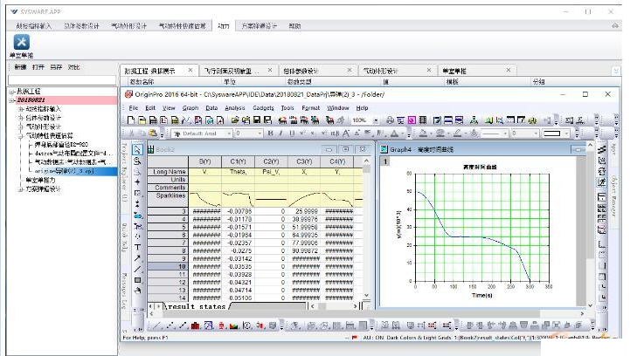
Task: Select the row 10 header in Book2
Action: 168,266
